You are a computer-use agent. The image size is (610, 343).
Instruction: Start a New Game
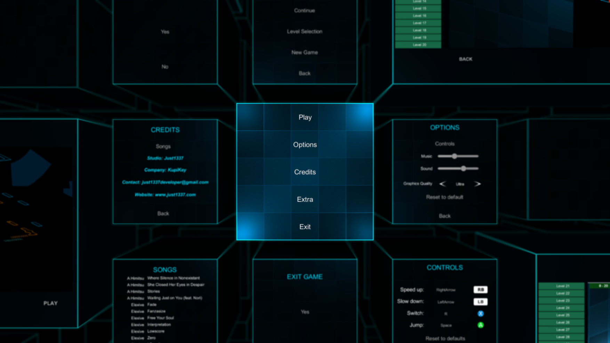(x=304, y=52)
